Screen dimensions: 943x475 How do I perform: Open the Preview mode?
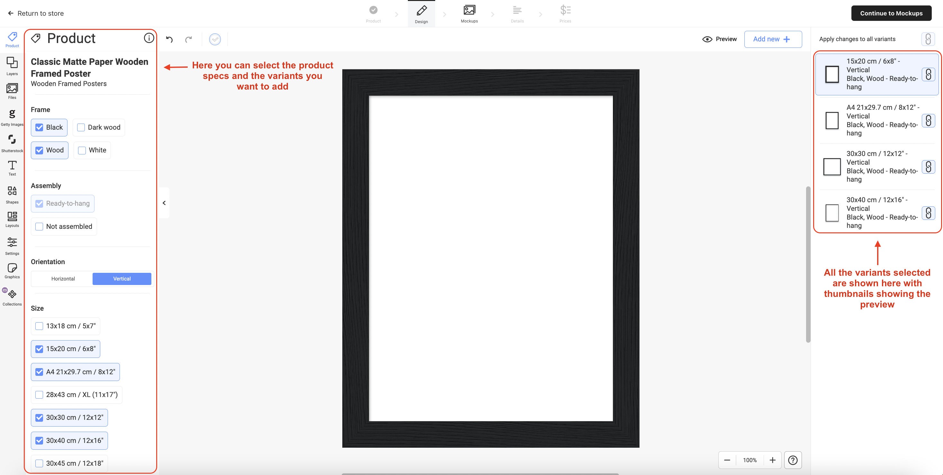(720, 39)
